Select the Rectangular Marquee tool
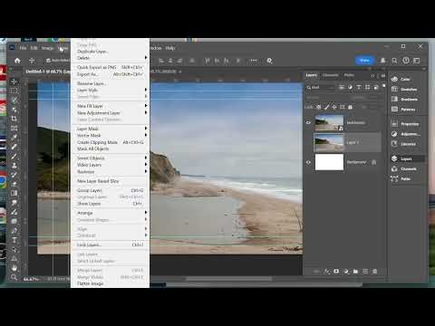Viewport: 435px width, 326px height. 14,91
